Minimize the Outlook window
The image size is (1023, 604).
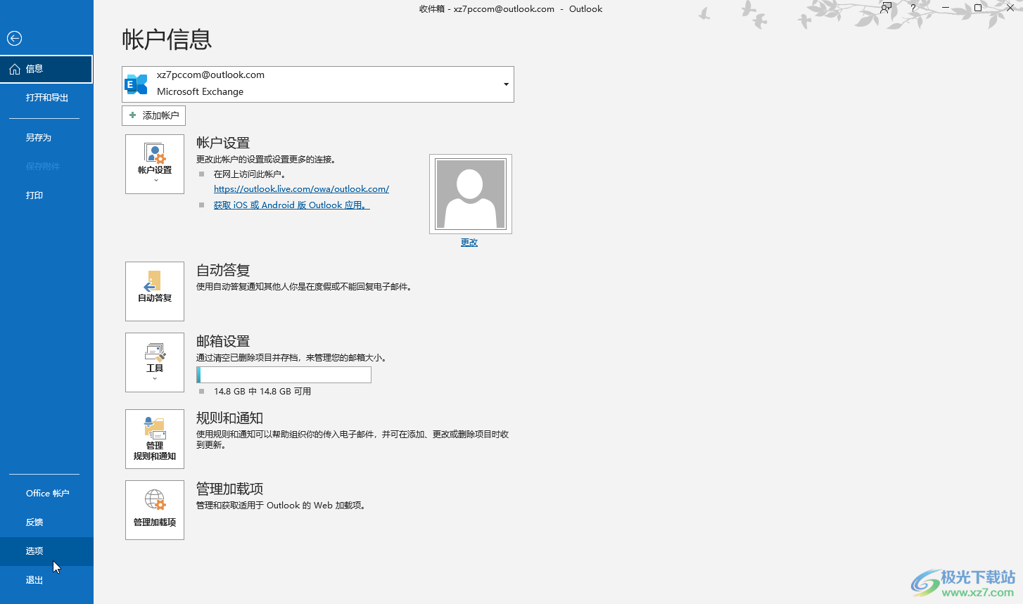[946, 8]
